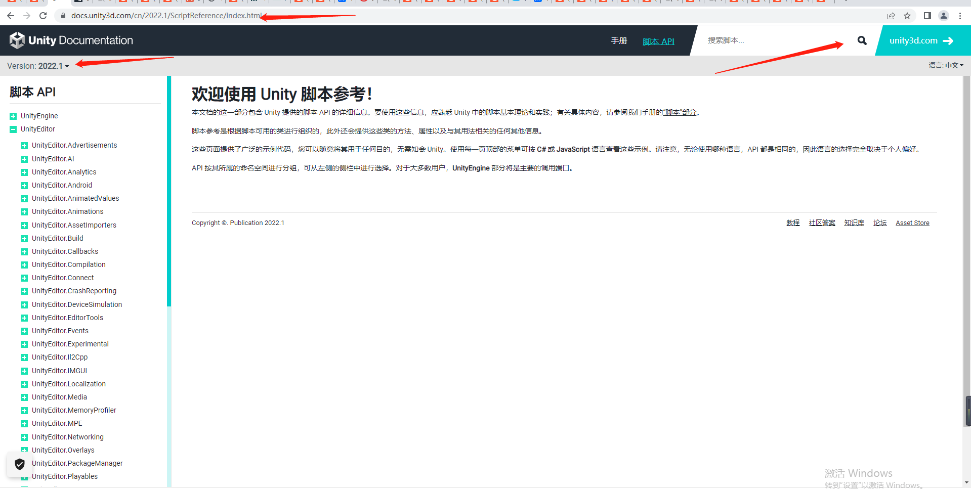Click the magnifier search icon
Image resolution: width=971 pixels, height=490 pixels.
tap(862, 40)
